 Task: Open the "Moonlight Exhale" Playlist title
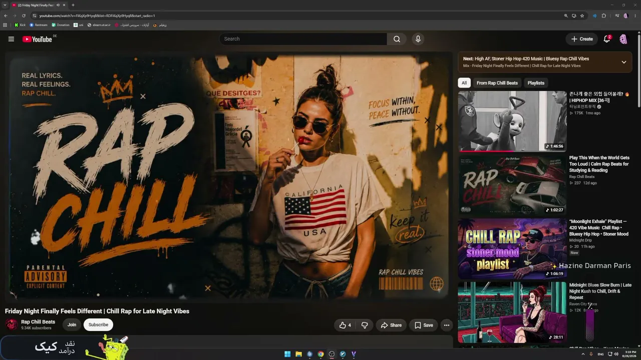pos(599,227)
